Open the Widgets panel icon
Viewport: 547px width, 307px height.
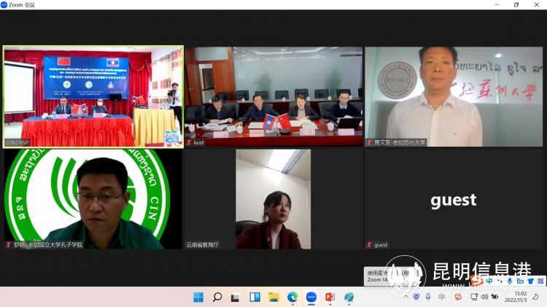coord(255,298)
